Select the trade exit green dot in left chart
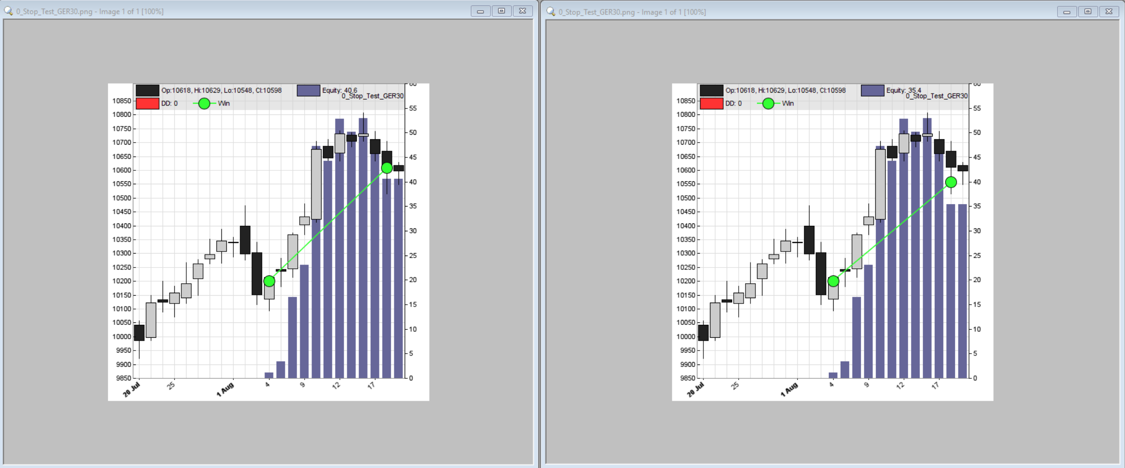 click(387, 168)
